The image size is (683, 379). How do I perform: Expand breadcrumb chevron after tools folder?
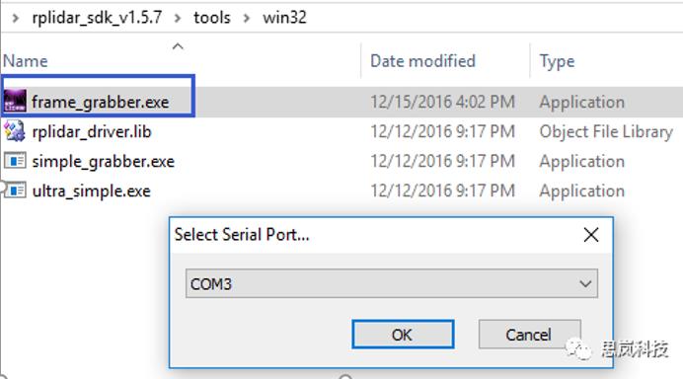pyautogui.click(x=247, y=18)
